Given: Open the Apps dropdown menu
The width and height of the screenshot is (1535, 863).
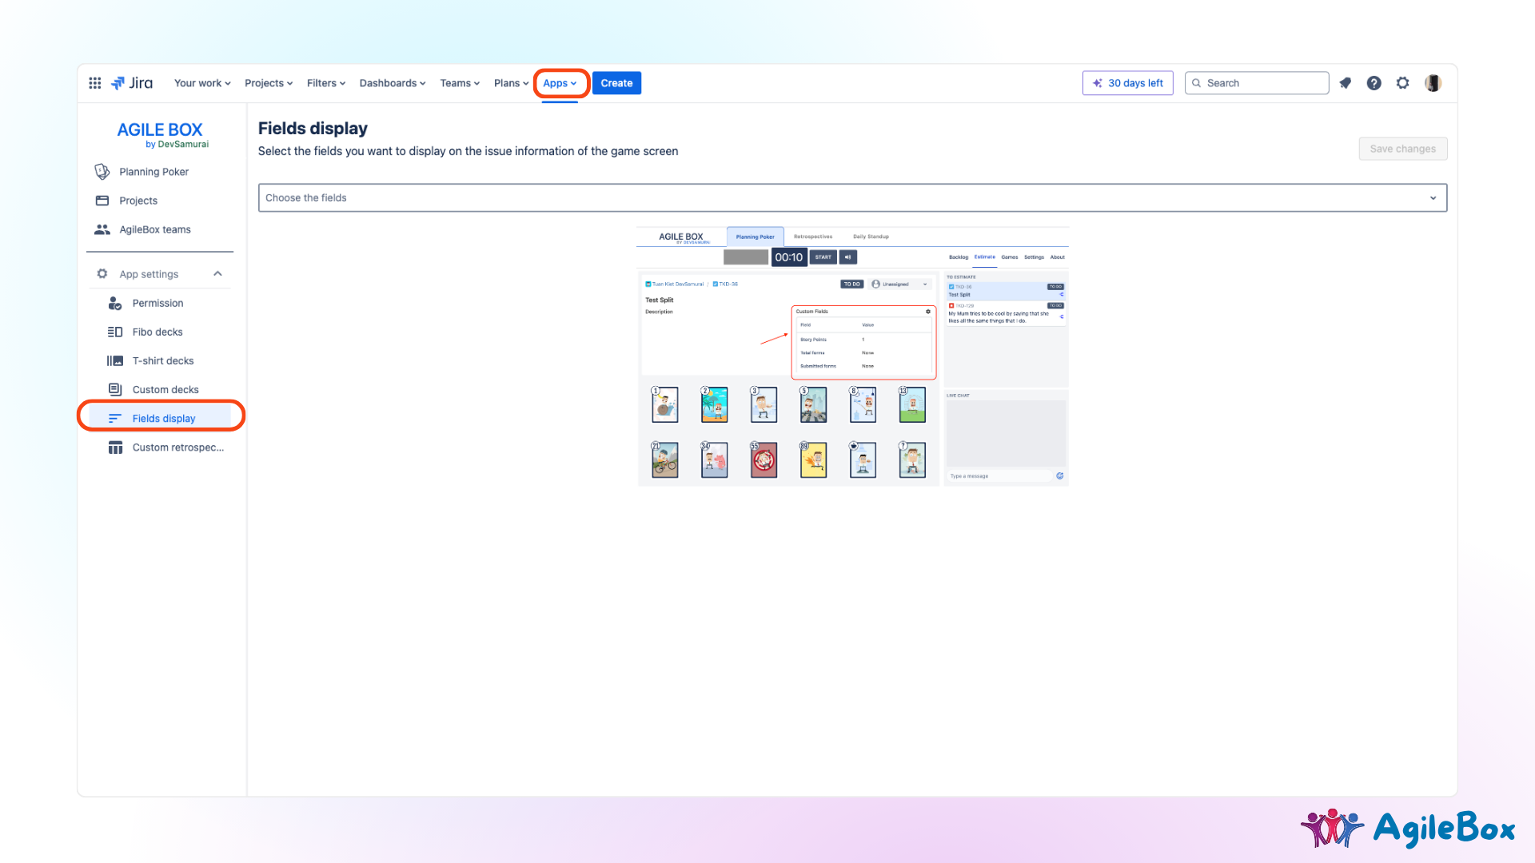Looking at the screenshot, I should (x=560, y=83).
